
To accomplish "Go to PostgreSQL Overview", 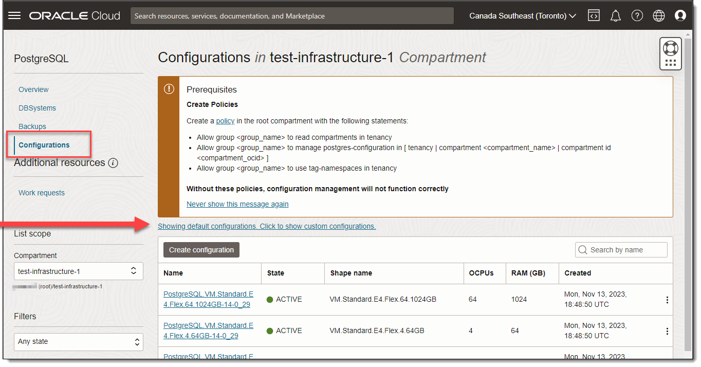I will click(x=33, y=89).
